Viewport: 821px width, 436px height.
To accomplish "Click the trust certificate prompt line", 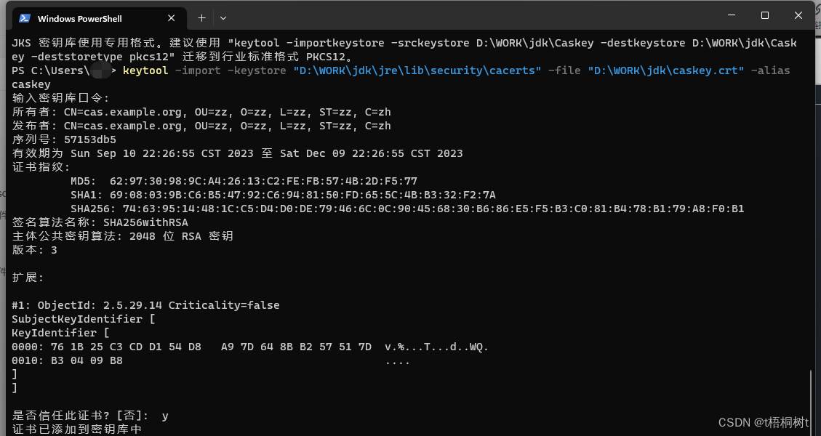I will (x=90, y=416).
